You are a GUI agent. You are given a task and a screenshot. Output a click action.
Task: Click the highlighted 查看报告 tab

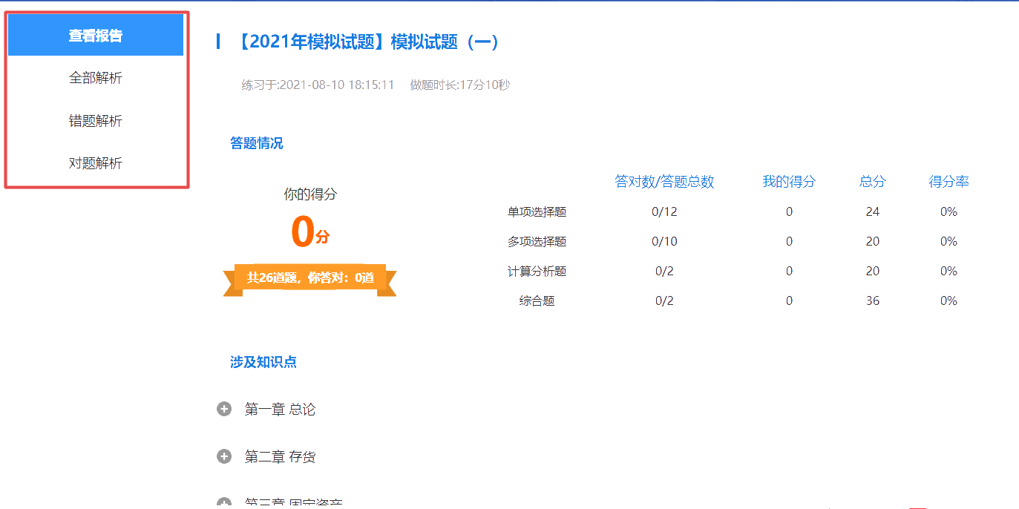coord(95,33)
